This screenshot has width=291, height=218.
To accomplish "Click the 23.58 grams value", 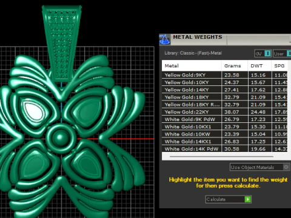I will 232,75.
